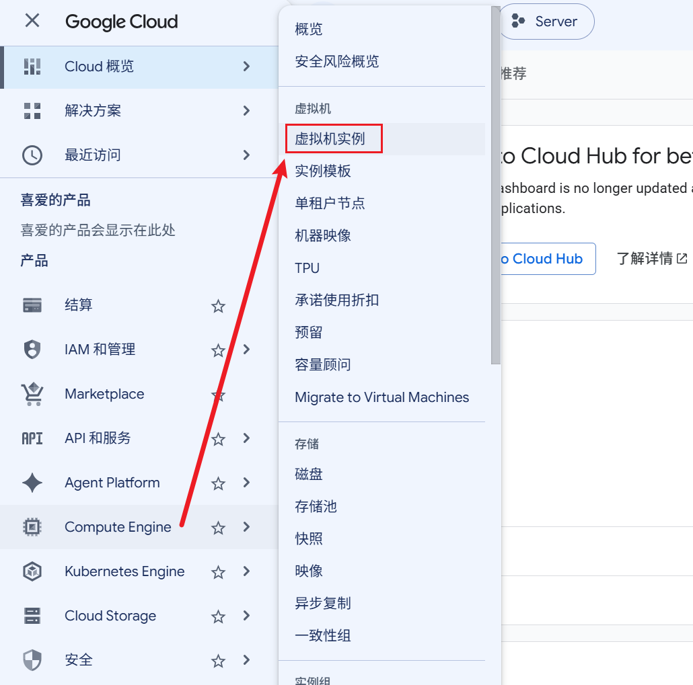Click the Marketplace shopping cart icon

point(32,394)
